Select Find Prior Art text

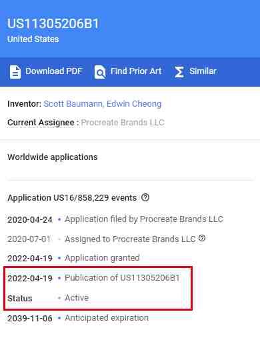(x=136, y=71)
